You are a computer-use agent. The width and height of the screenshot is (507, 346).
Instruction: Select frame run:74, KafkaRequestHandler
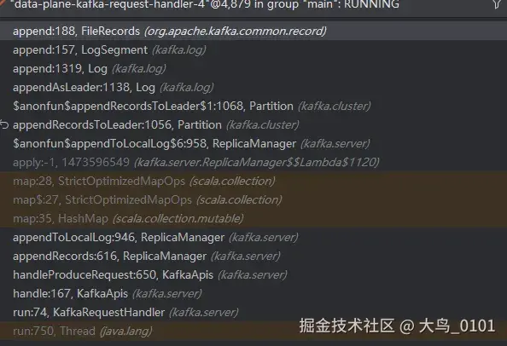click(x=253, y=312)
